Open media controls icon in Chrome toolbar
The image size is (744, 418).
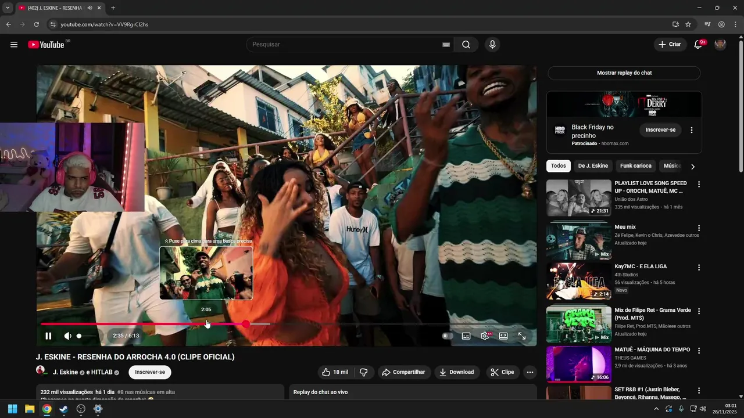707,24
